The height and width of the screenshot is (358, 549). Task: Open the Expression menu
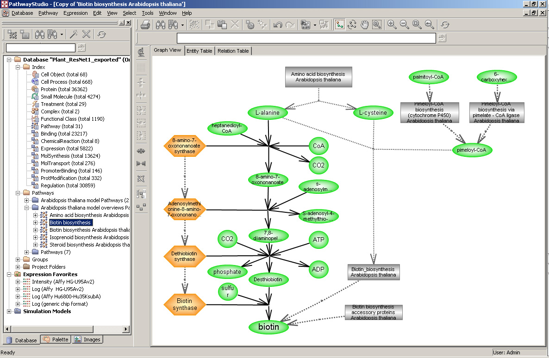(75, 13)
